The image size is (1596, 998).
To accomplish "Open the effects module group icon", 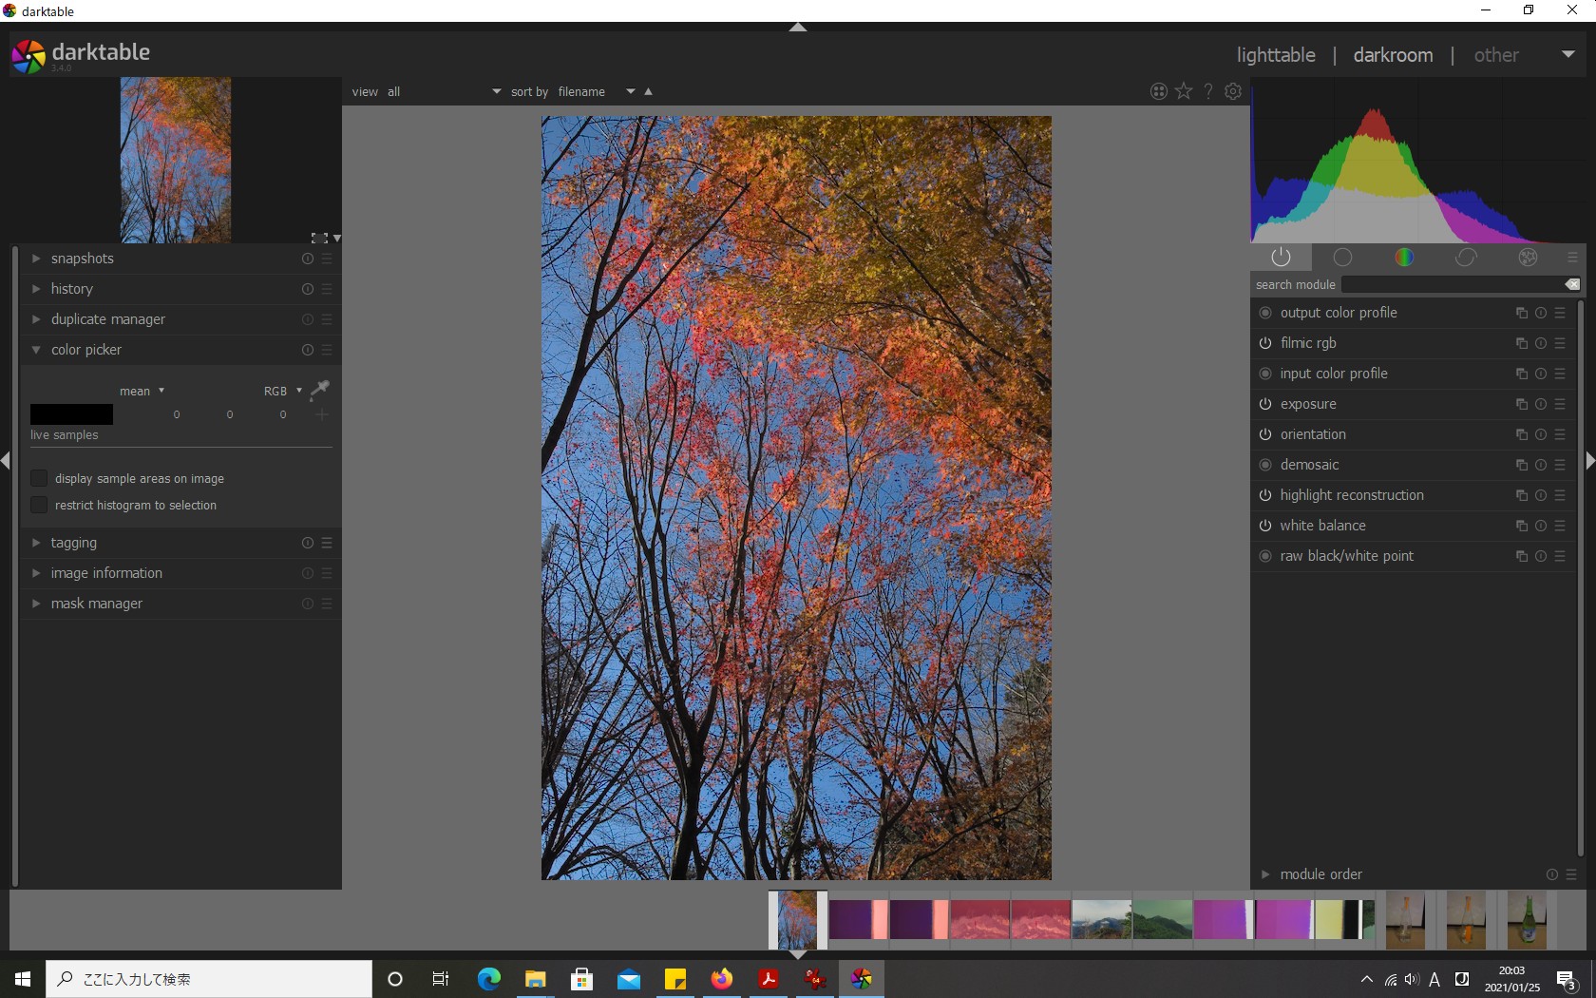I will point(1528,258).
